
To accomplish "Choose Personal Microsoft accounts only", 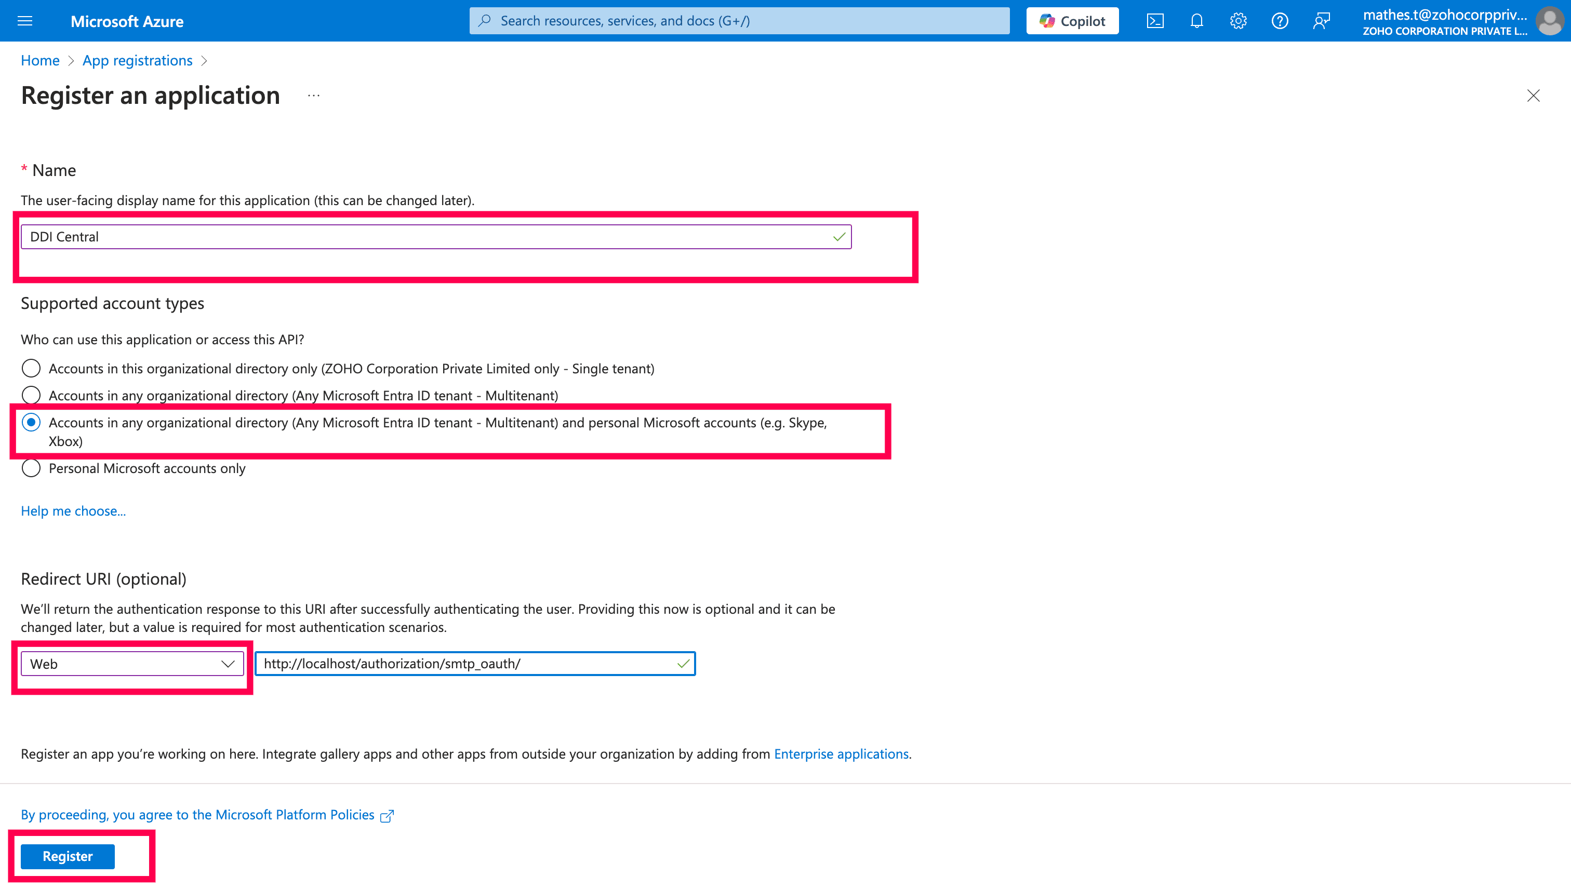I will click(x=31, y=468).
